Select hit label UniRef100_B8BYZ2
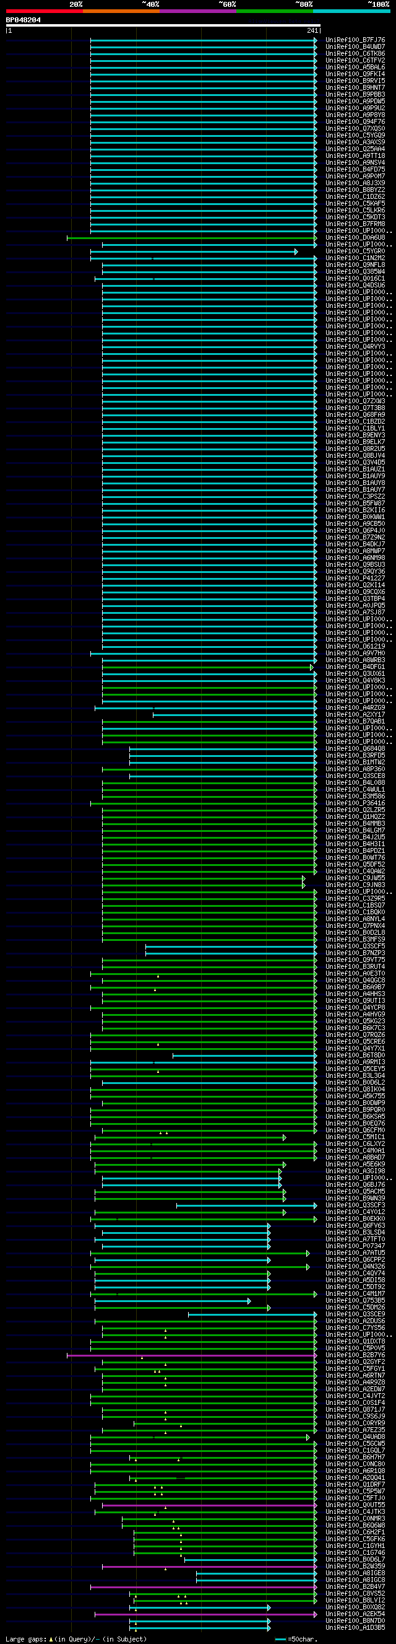This screenshot has height=1644, width=396. pyautogui.click(x=355, y=190)
